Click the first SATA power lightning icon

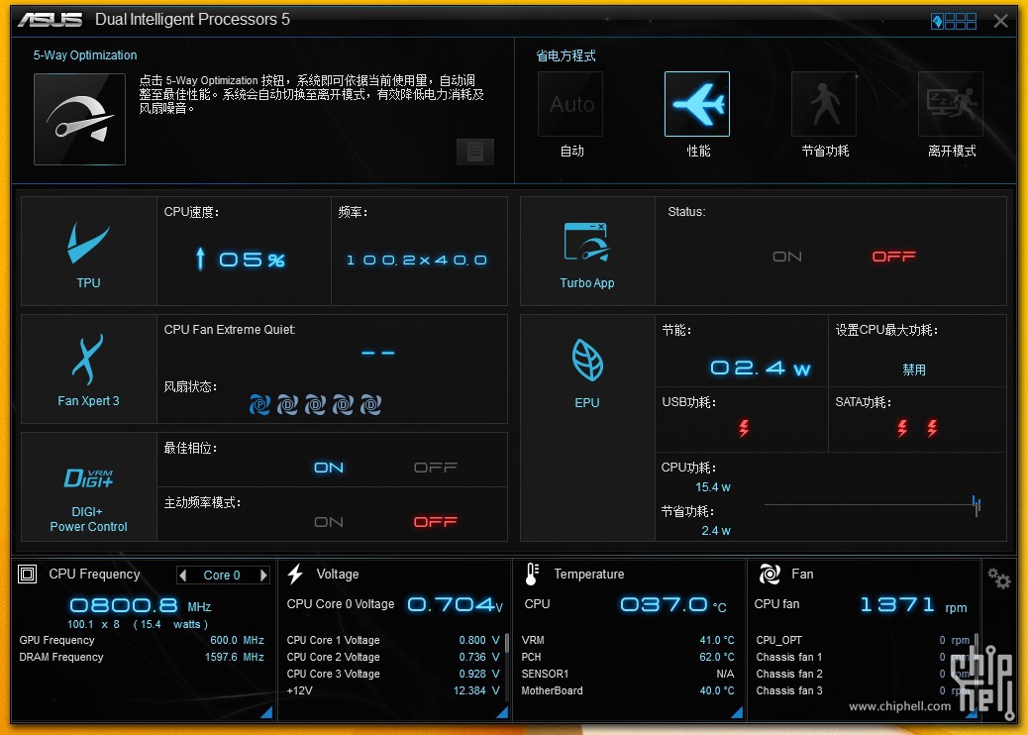(903, 429)
